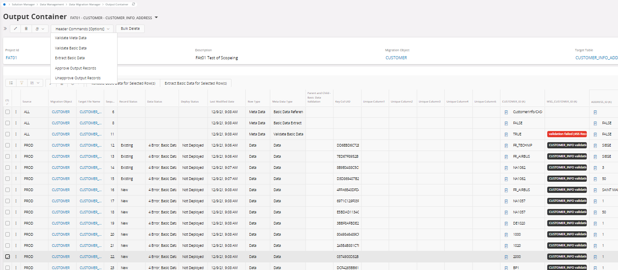Open row actions menu for sequence 12
The height and width of the screenshot is (270, 618).
16,145
